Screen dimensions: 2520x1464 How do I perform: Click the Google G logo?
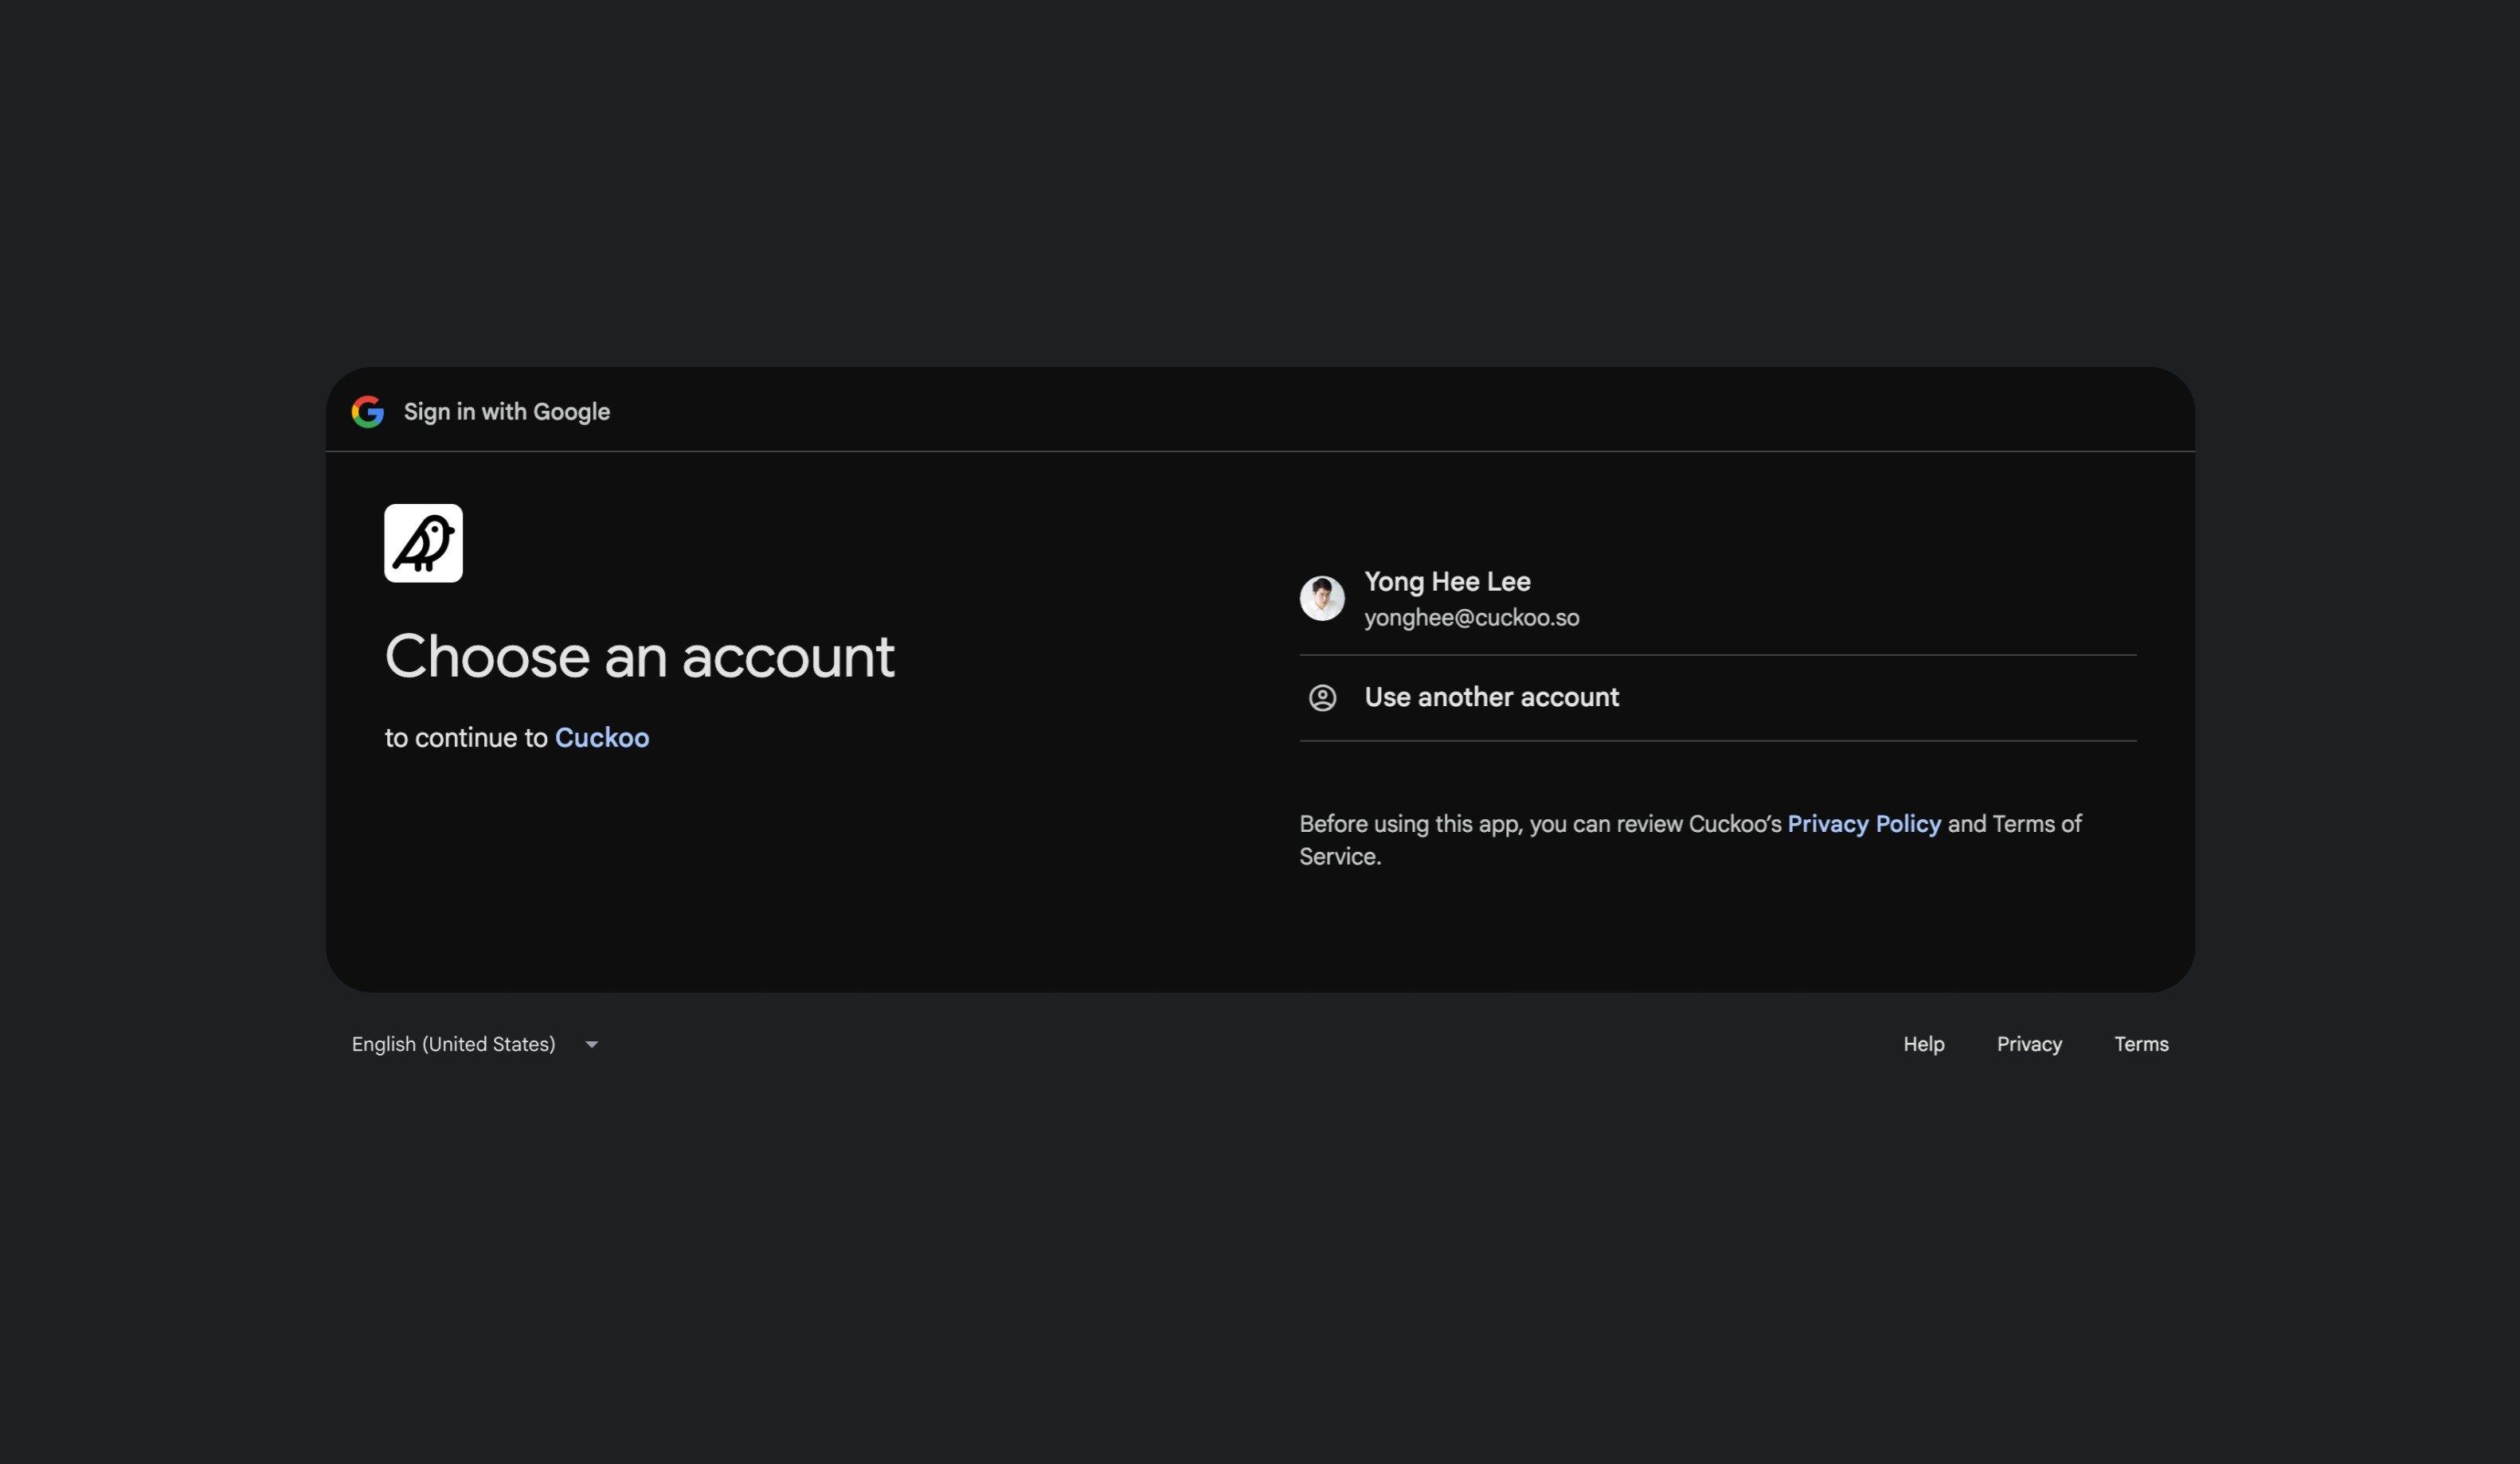[368, 412]
